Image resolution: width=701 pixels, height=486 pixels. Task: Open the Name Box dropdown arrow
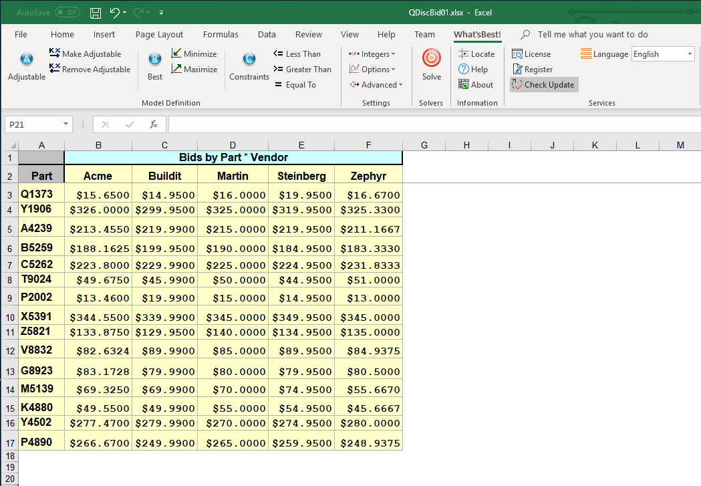65,124
